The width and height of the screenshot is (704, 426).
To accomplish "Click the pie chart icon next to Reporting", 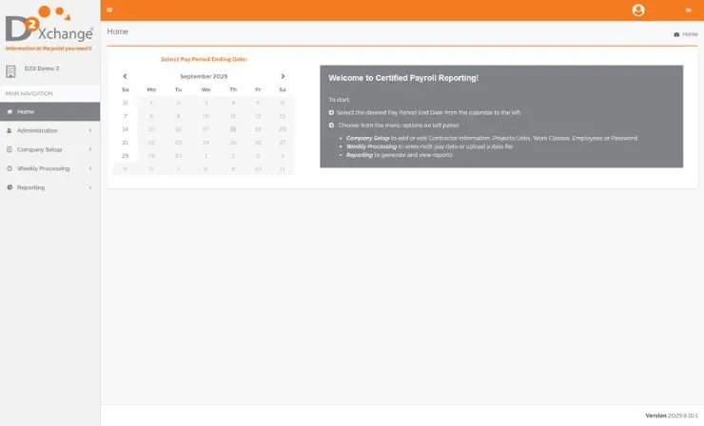I will coord(10,187).
